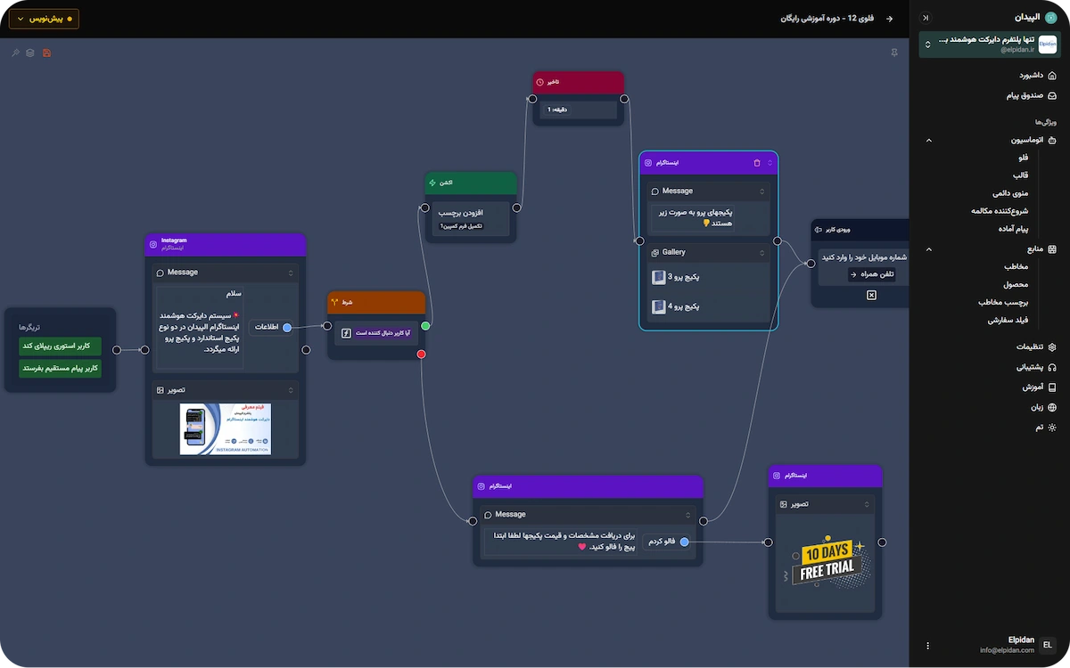Click the inbox icon next to صندوق پیام
Screen dimensions: 1070x668
coord(1052,94)
